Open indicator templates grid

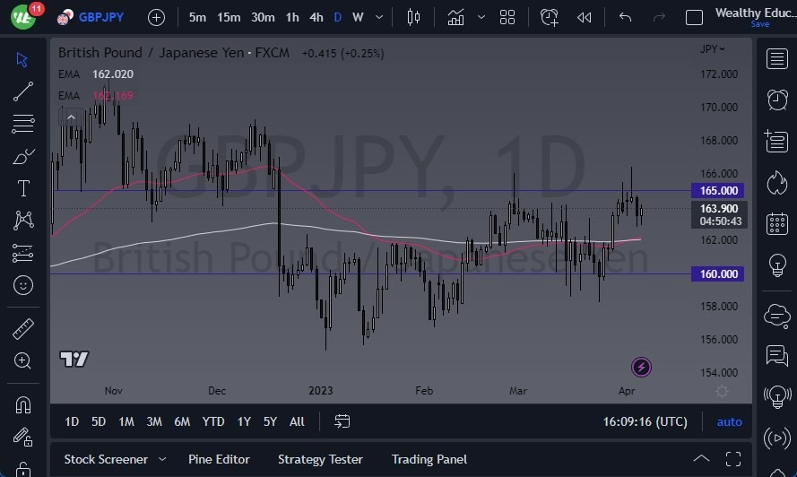[507, 17]
